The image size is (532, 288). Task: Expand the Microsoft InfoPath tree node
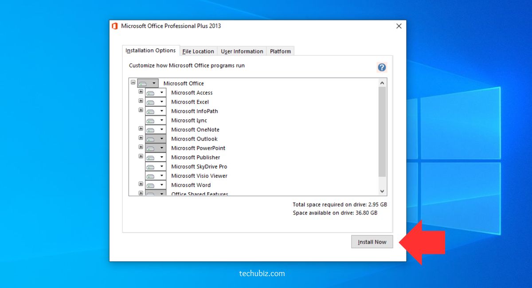click(141, 110)
